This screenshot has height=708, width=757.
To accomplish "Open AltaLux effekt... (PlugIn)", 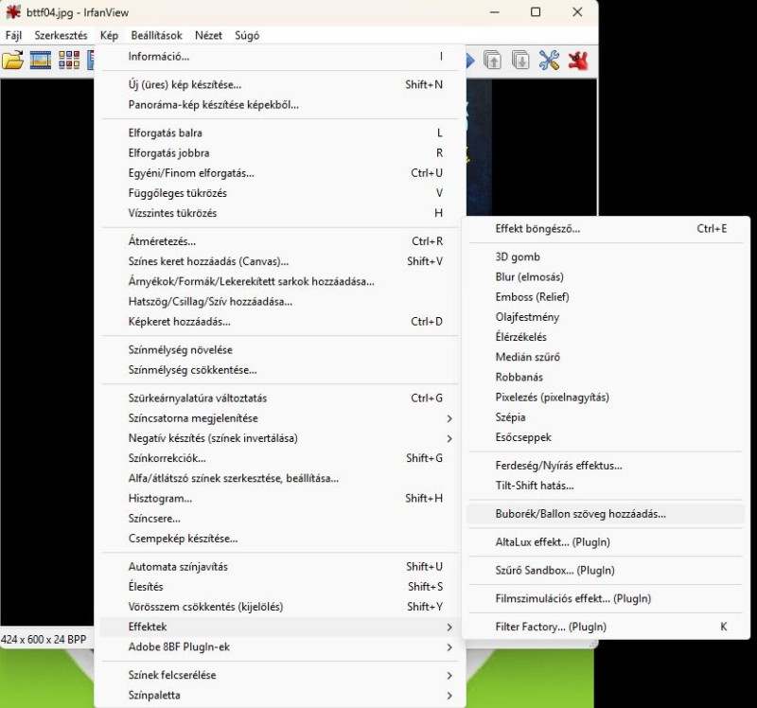I will tap(606, 542).
